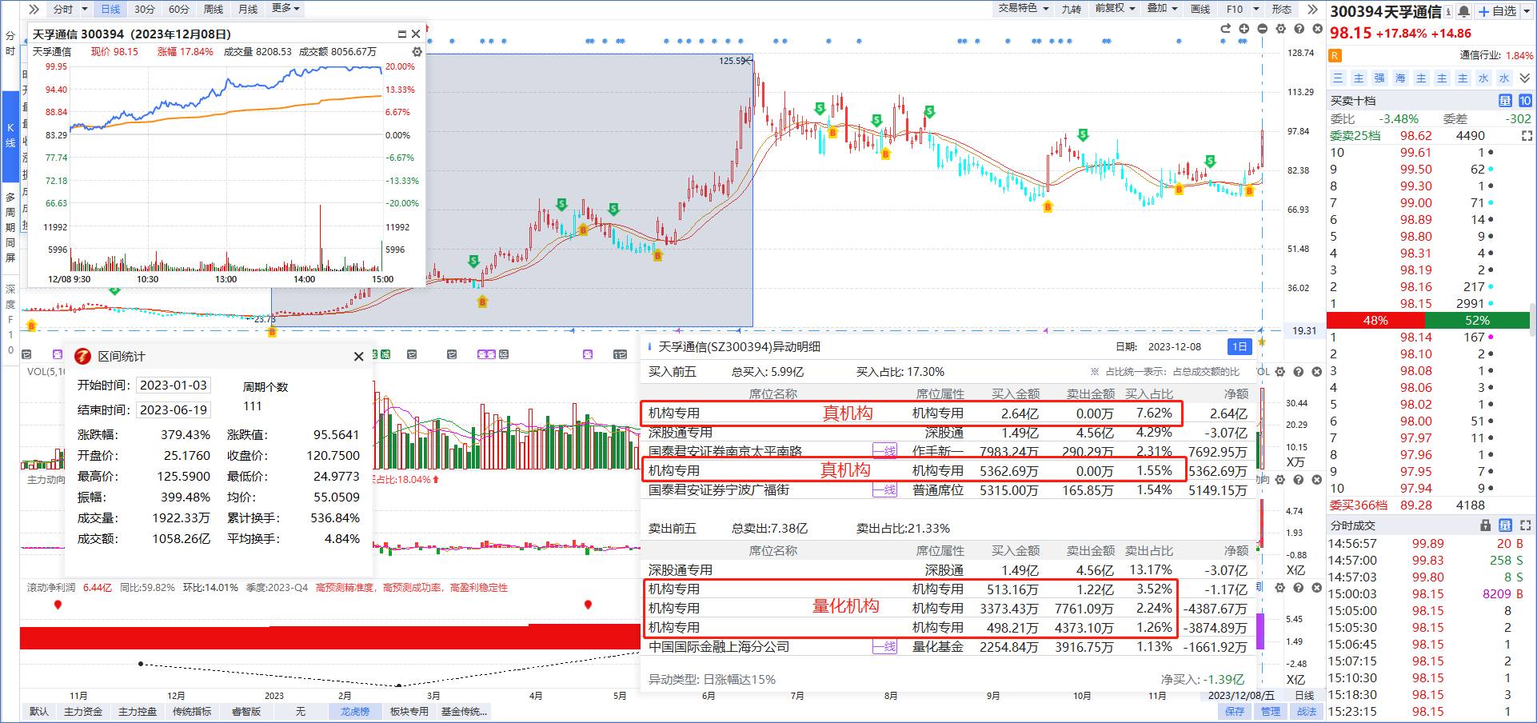The height and width of the screenshot is (723, 1537).
Task: Open 主力动向 panel settings gear icon
Action: tap(1280, 480)
